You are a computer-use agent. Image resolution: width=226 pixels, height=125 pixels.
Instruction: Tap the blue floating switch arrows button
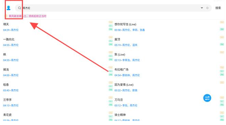(207, 98)
